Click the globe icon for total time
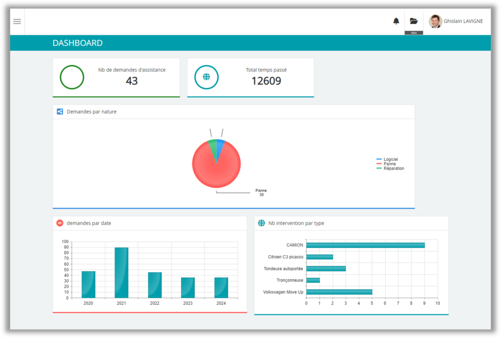The width and height of the screenshot is (501, 338). pyautogui.click(x=206, y=77)
